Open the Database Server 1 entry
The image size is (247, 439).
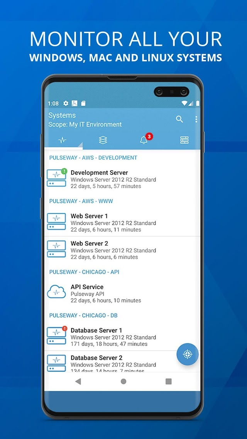[x=122, y=337]
